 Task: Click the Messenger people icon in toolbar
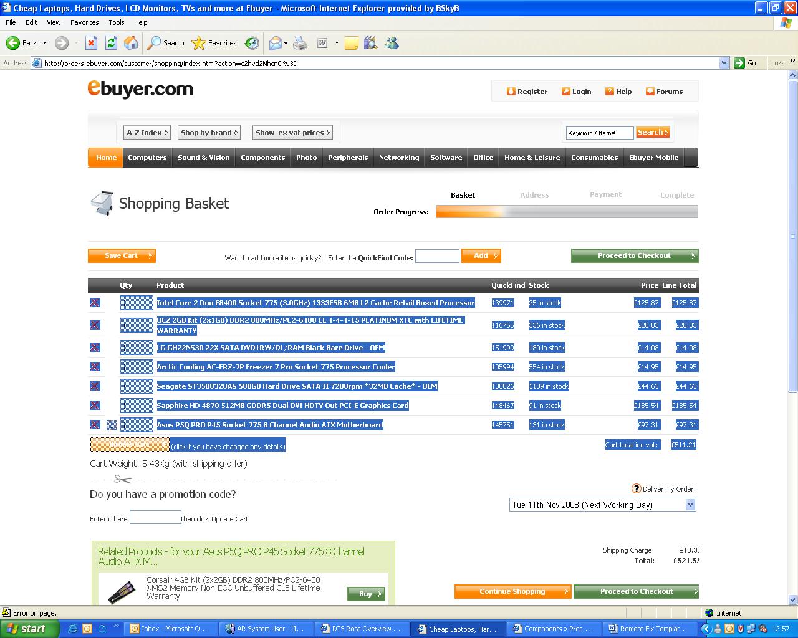click(x=392, y=43)
